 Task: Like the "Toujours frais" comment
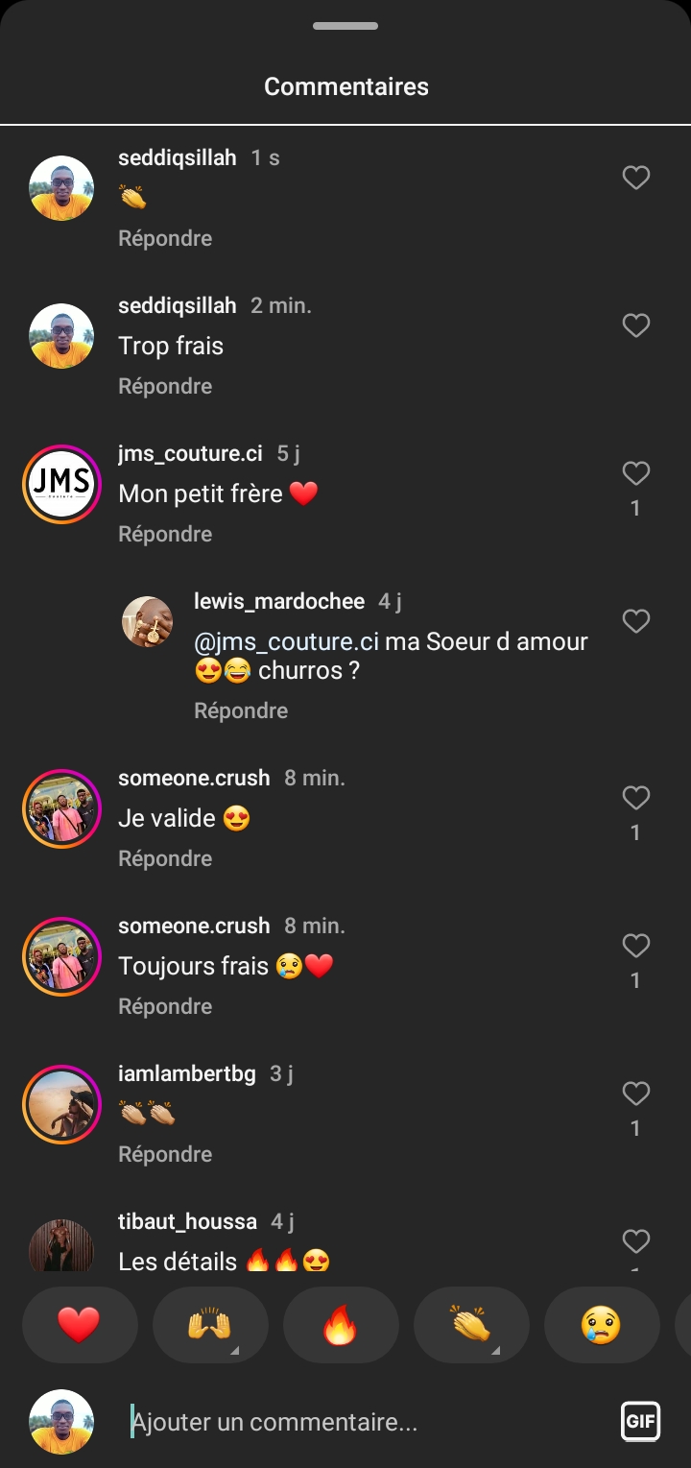[x=636, y=946]
